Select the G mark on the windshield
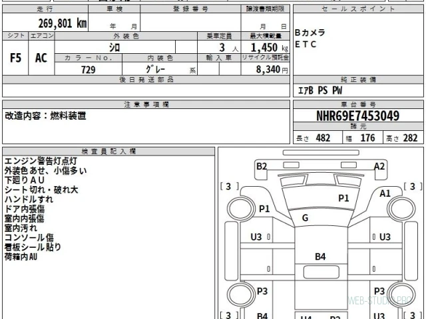The image size is (426, 319). click(x=305, y=218)
